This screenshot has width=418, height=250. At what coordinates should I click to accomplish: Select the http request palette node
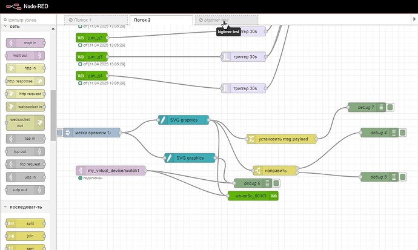pyautogui.click(x=25, y=94)
